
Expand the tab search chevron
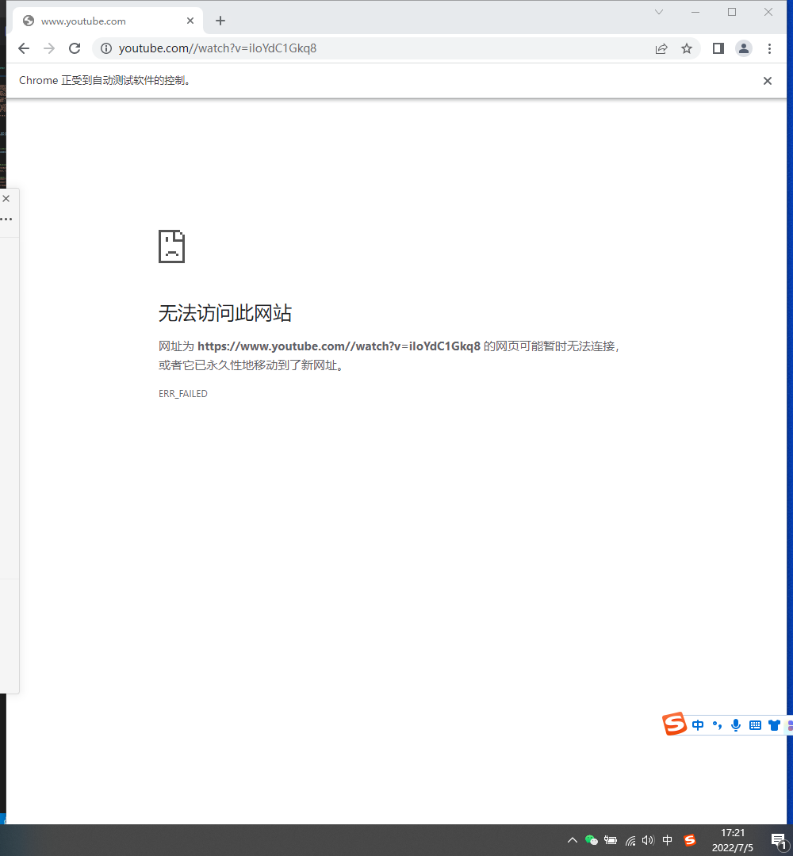tap(658, 12)
